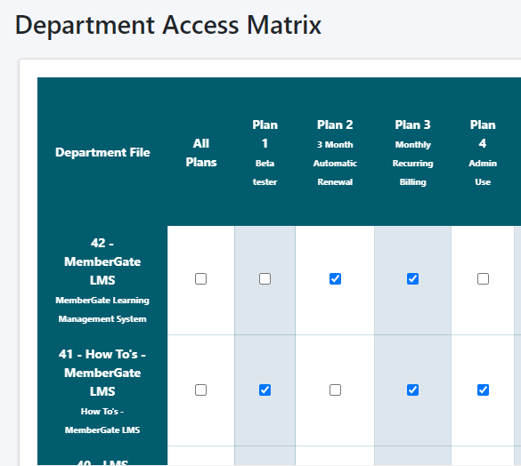Uncheck Plan 1 for 41 - How To's row
The height and width of the screenshot is (466, 521).
pyautogui.click(x=265, y=390)
